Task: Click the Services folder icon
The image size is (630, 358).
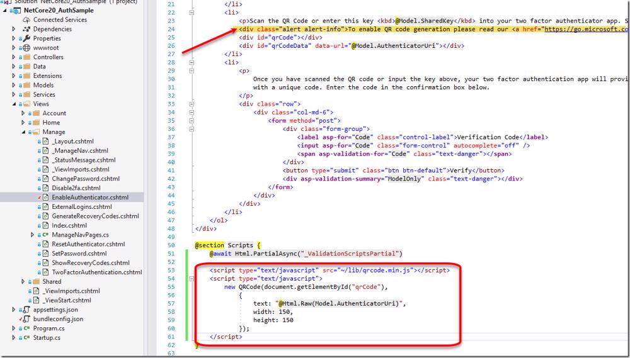Action: (26, 94)
